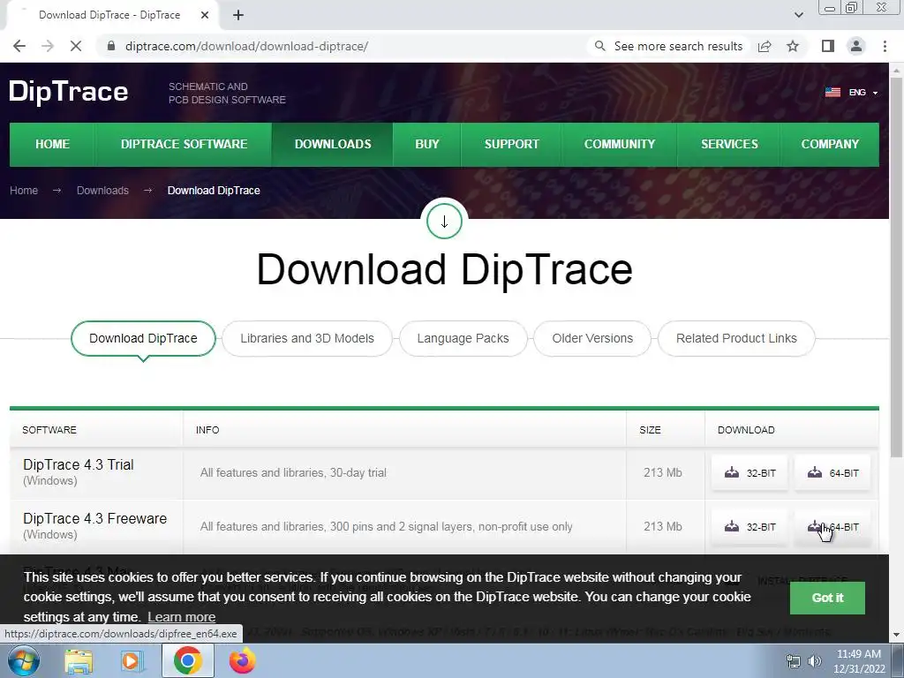The image size is (904, 678).
Task: Download DipTrace 4.3 Freeware 32-BIT
Action: (750, 527)
